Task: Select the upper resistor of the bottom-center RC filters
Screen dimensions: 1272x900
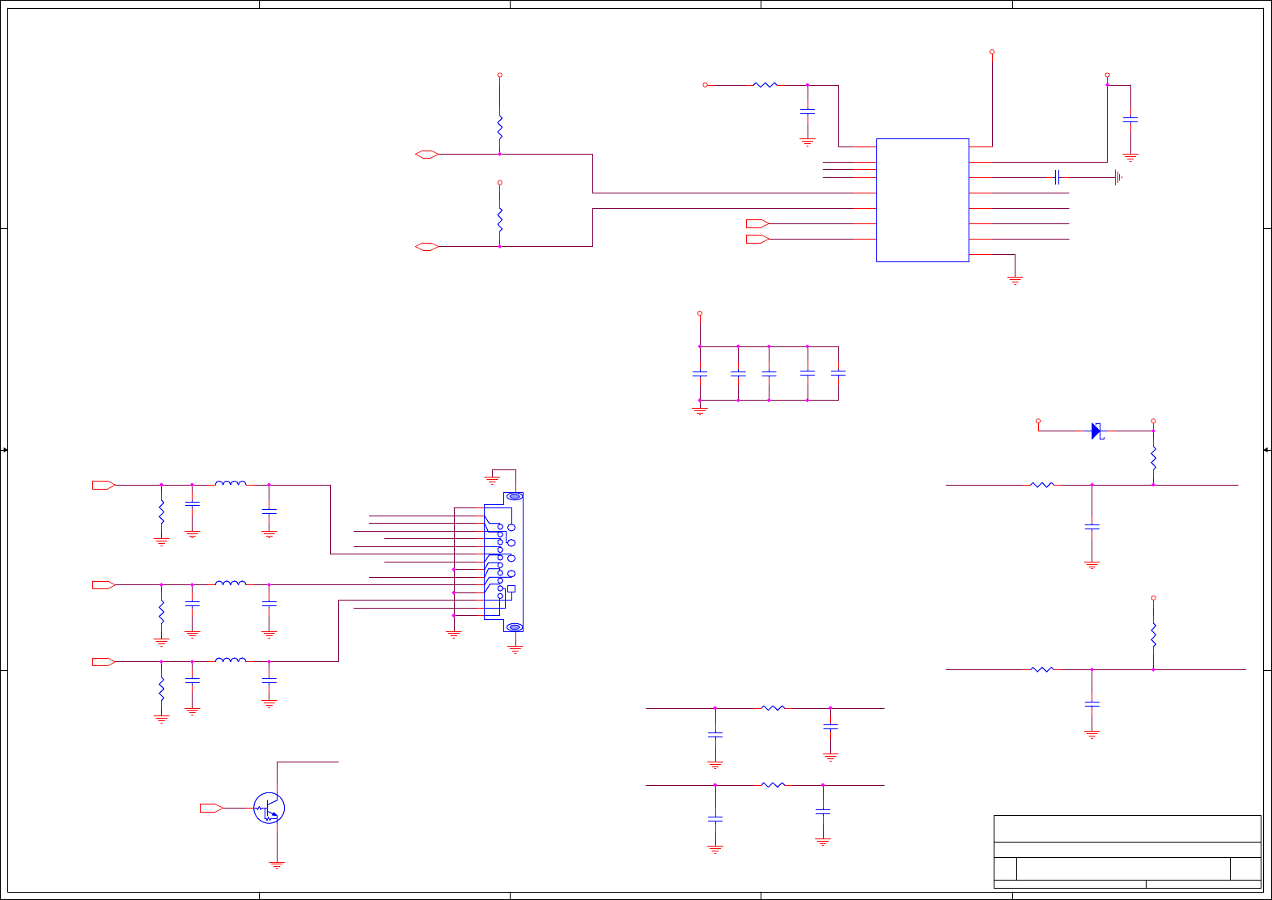Action: click(773, 708)
